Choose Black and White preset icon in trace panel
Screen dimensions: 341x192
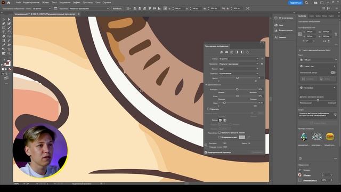[242, 52]
